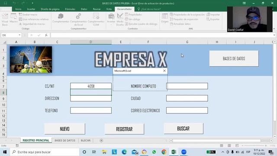Open the Macros list
Viewport: 277px width, 156px height.
[13, 18]
